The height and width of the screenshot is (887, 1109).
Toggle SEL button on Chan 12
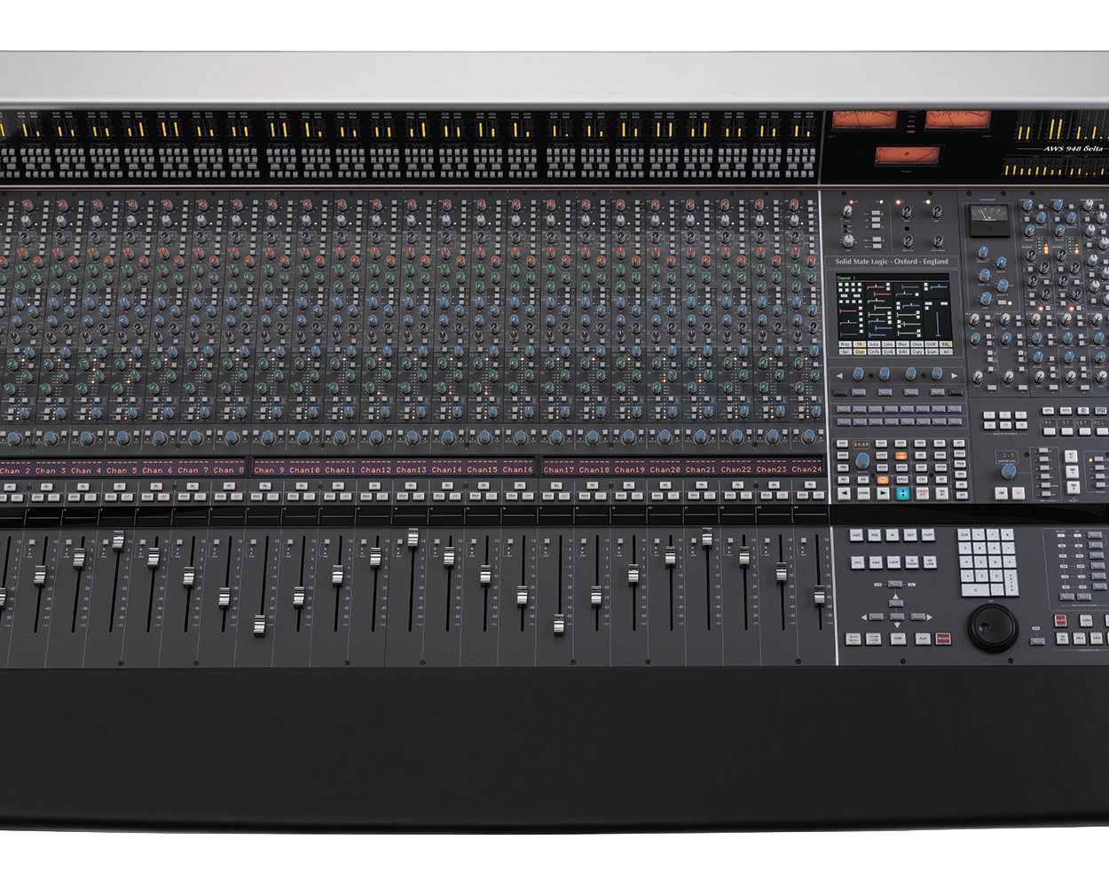(x=373, y=485)
